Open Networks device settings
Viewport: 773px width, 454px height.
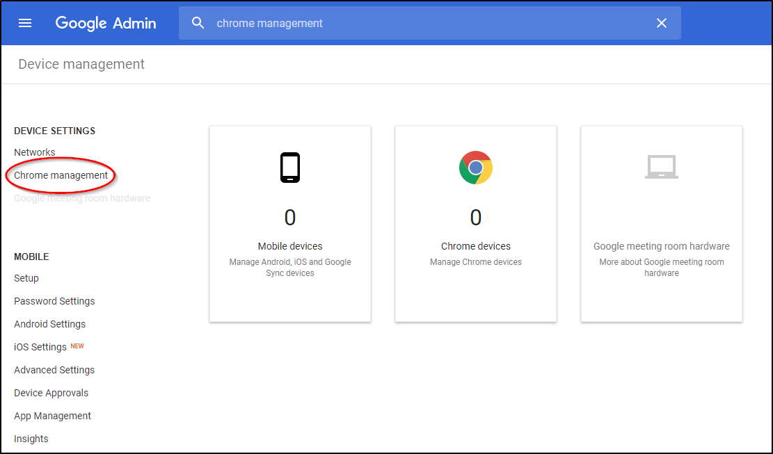(x=35, y=152)
